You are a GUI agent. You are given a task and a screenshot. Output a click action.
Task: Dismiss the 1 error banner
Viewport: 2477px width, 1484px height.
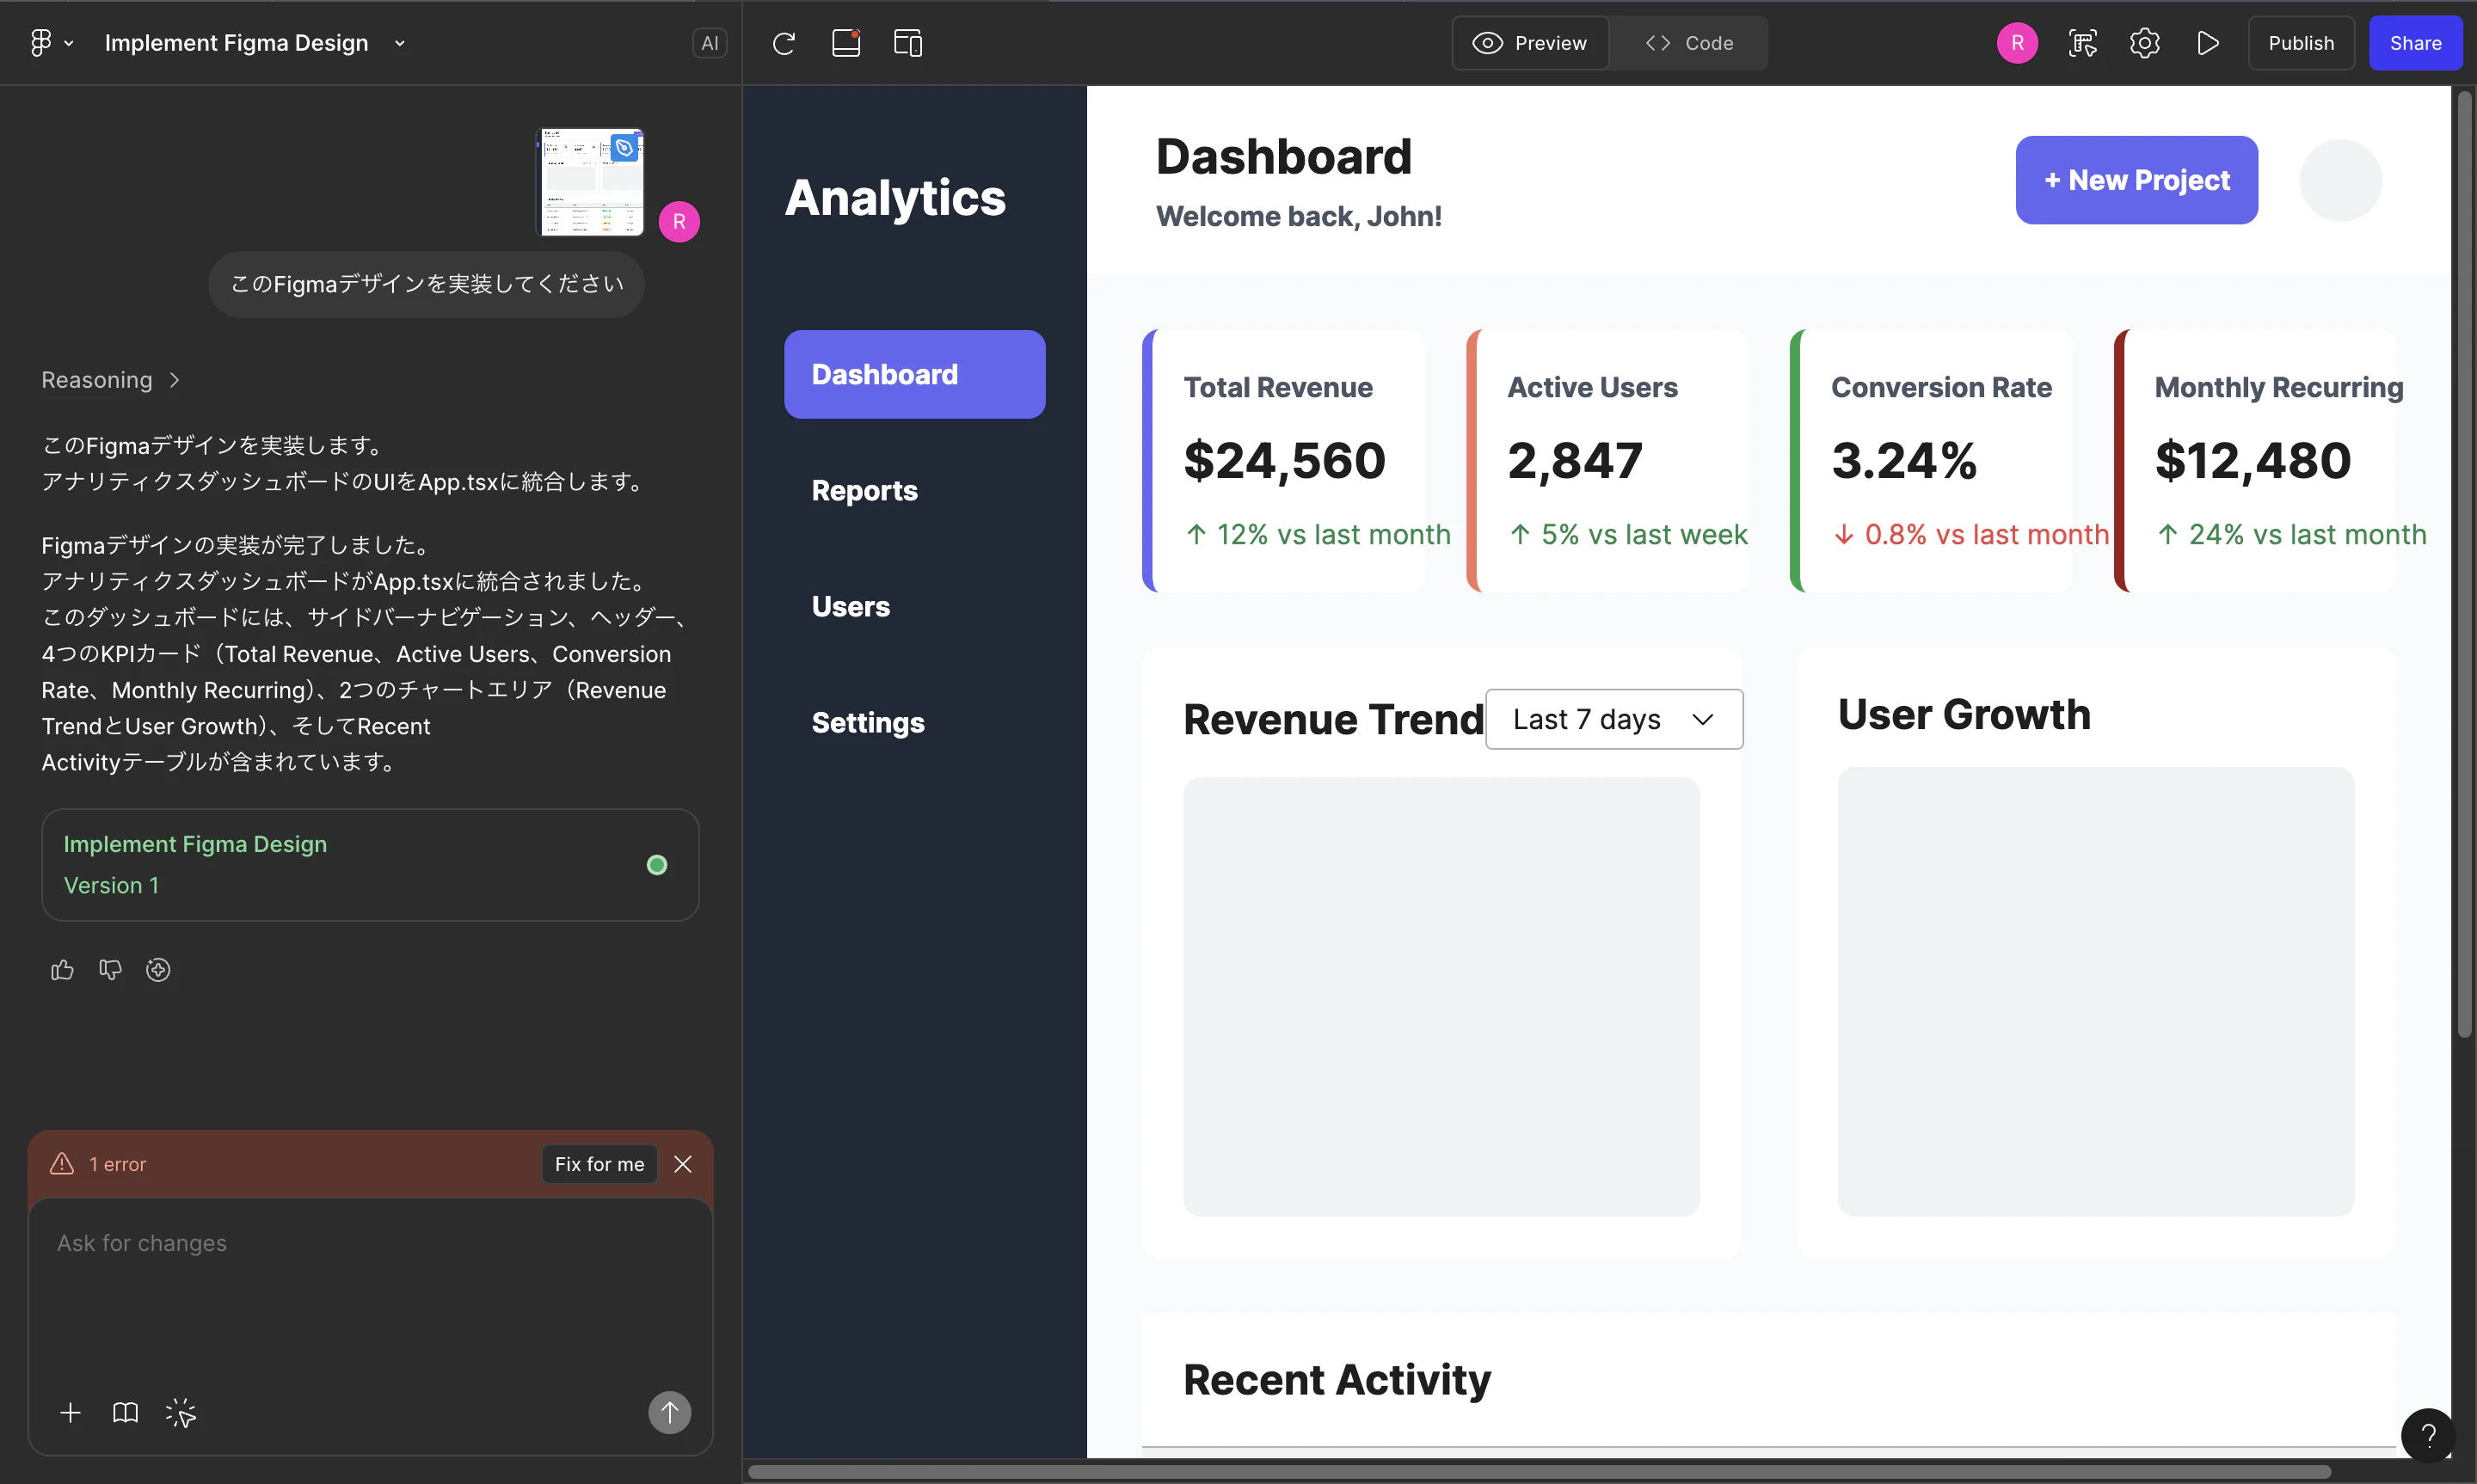pyautogui.click(x=683, y=1164)
